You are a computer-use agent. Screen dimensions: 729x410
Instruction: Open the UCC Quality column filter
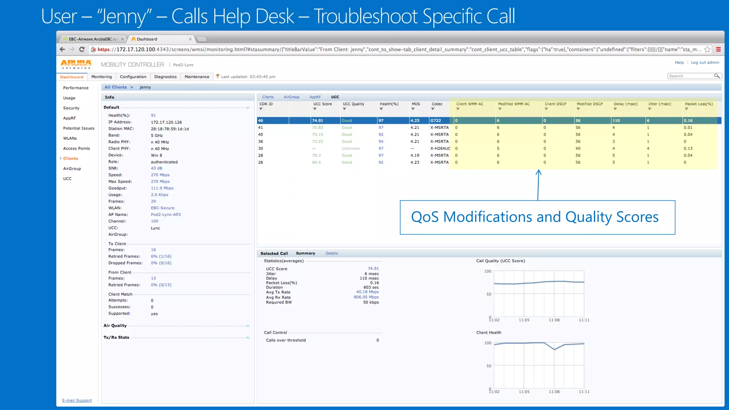tap(344, 109)
